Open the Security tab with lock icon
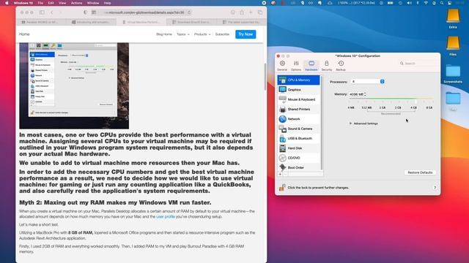This screenshot has width=469, height=263. [327, 66]
